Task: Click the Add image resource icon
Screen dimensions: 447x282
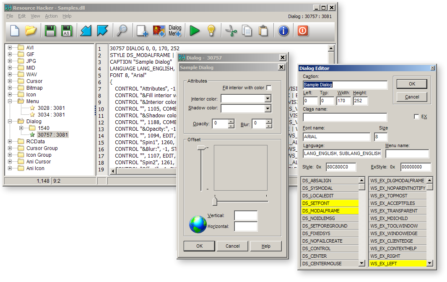Action: click(159, 31)
